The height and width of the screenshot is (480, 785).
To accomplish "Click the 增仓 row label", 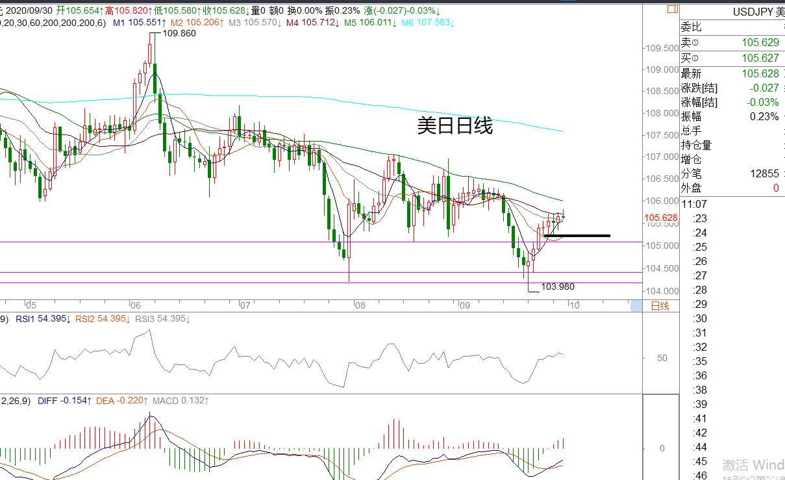I will tap(691, 160).
